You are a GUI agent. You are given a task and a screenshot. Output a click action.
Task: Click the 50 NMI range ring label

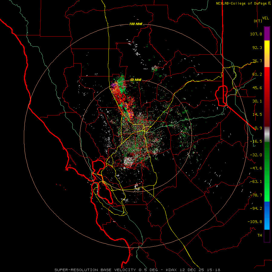136,80
